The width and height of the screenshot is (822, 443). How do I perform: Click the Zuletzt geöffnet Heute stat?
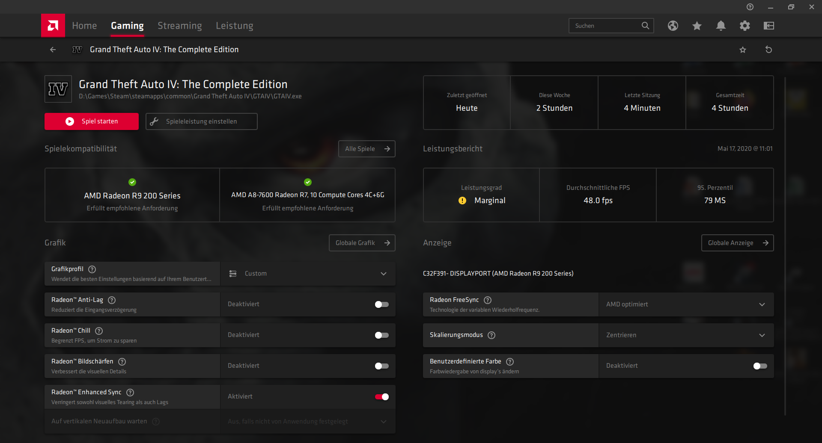click(x=467, y=103)
